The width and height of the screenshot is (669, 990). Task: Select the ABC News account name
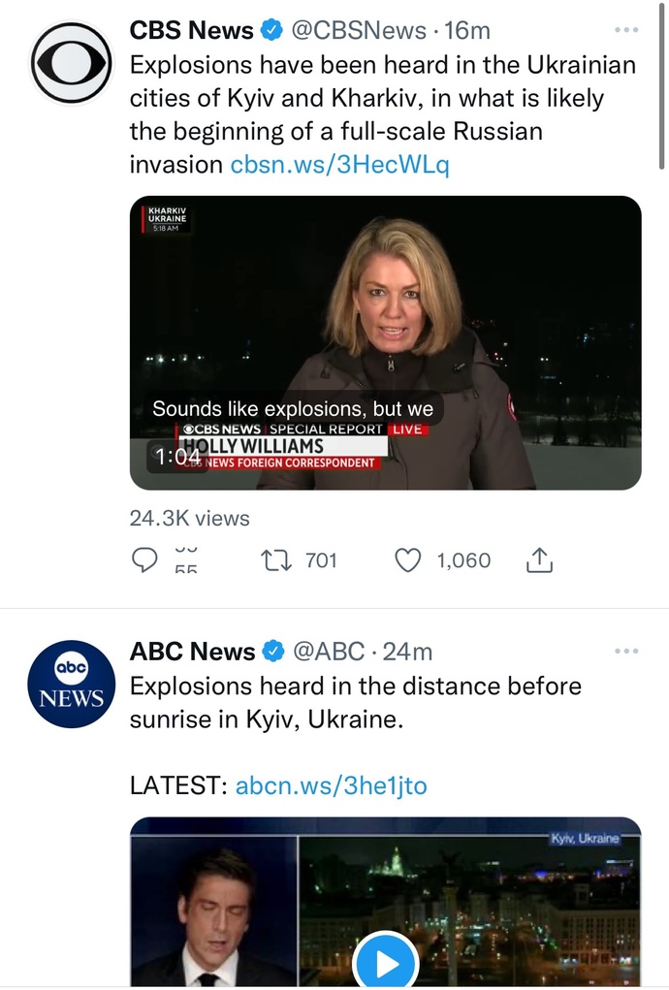(193, 651)
